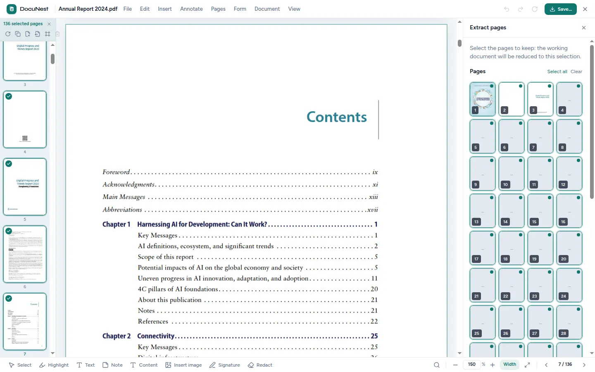Click the document view scrollbar handle
Screen dimensions: 595x372
pos(459,43)
